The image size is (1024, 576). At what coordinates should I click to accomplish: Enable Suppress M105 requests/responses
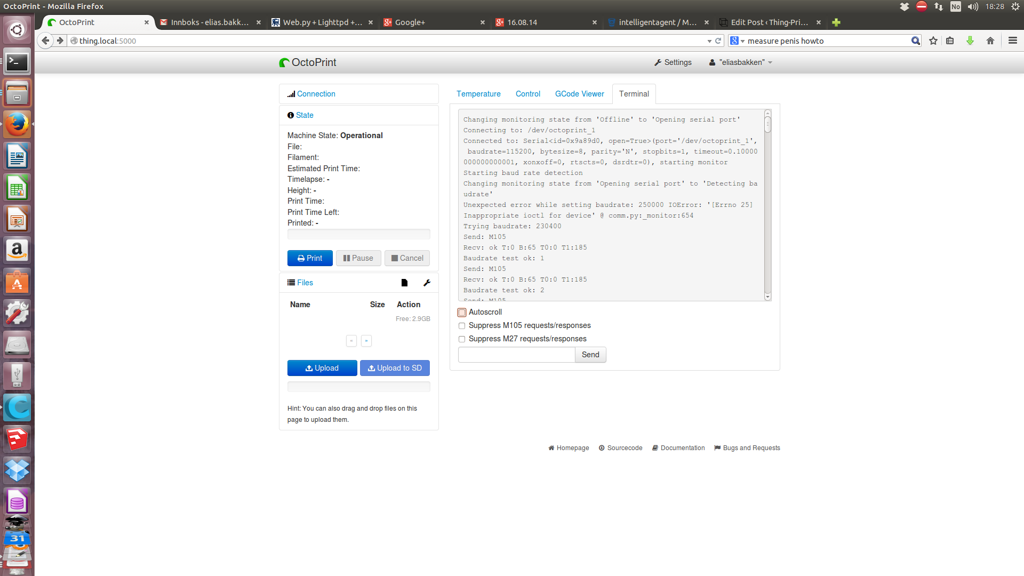pyautogui.click(x=462, y=326)
